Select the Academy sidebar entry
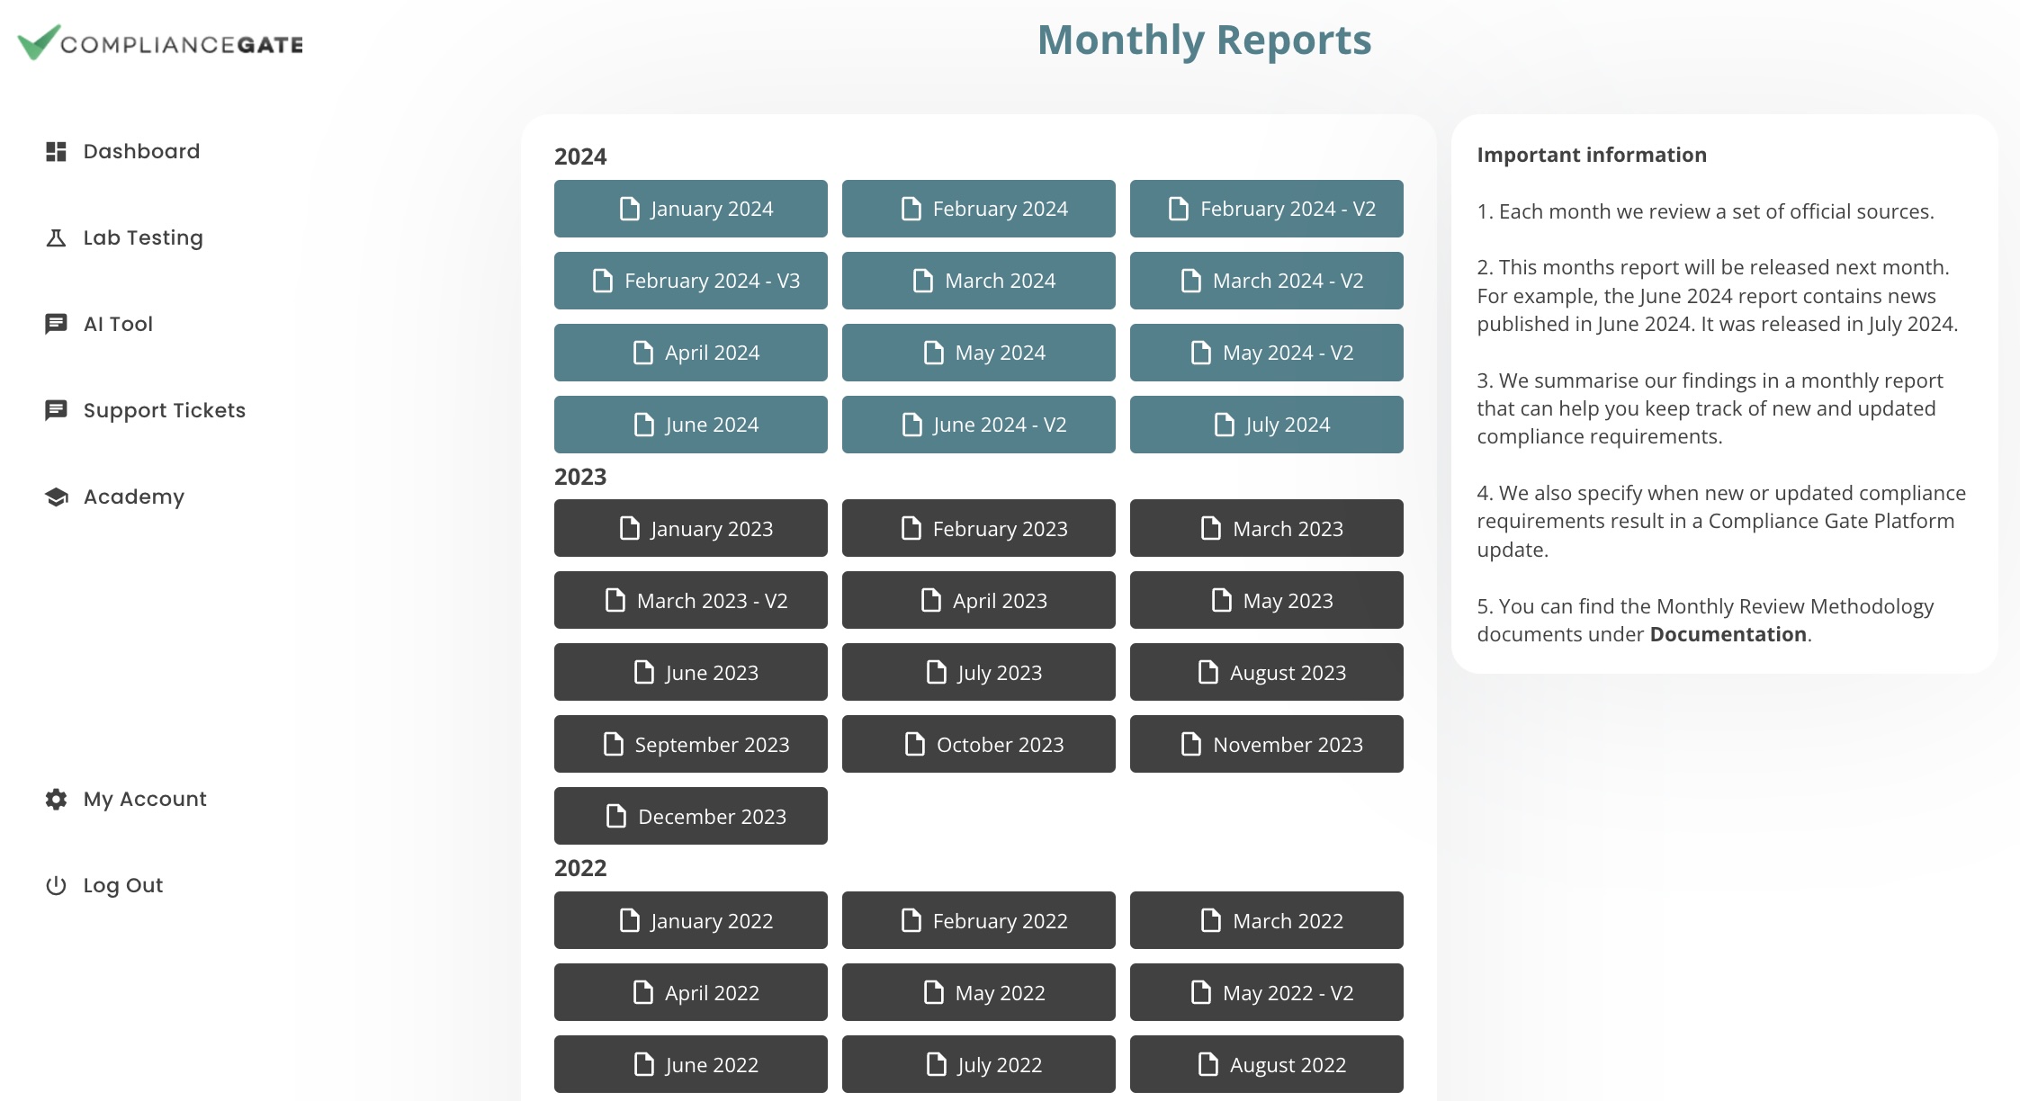2020x1101 pixels. coord(114,497)
